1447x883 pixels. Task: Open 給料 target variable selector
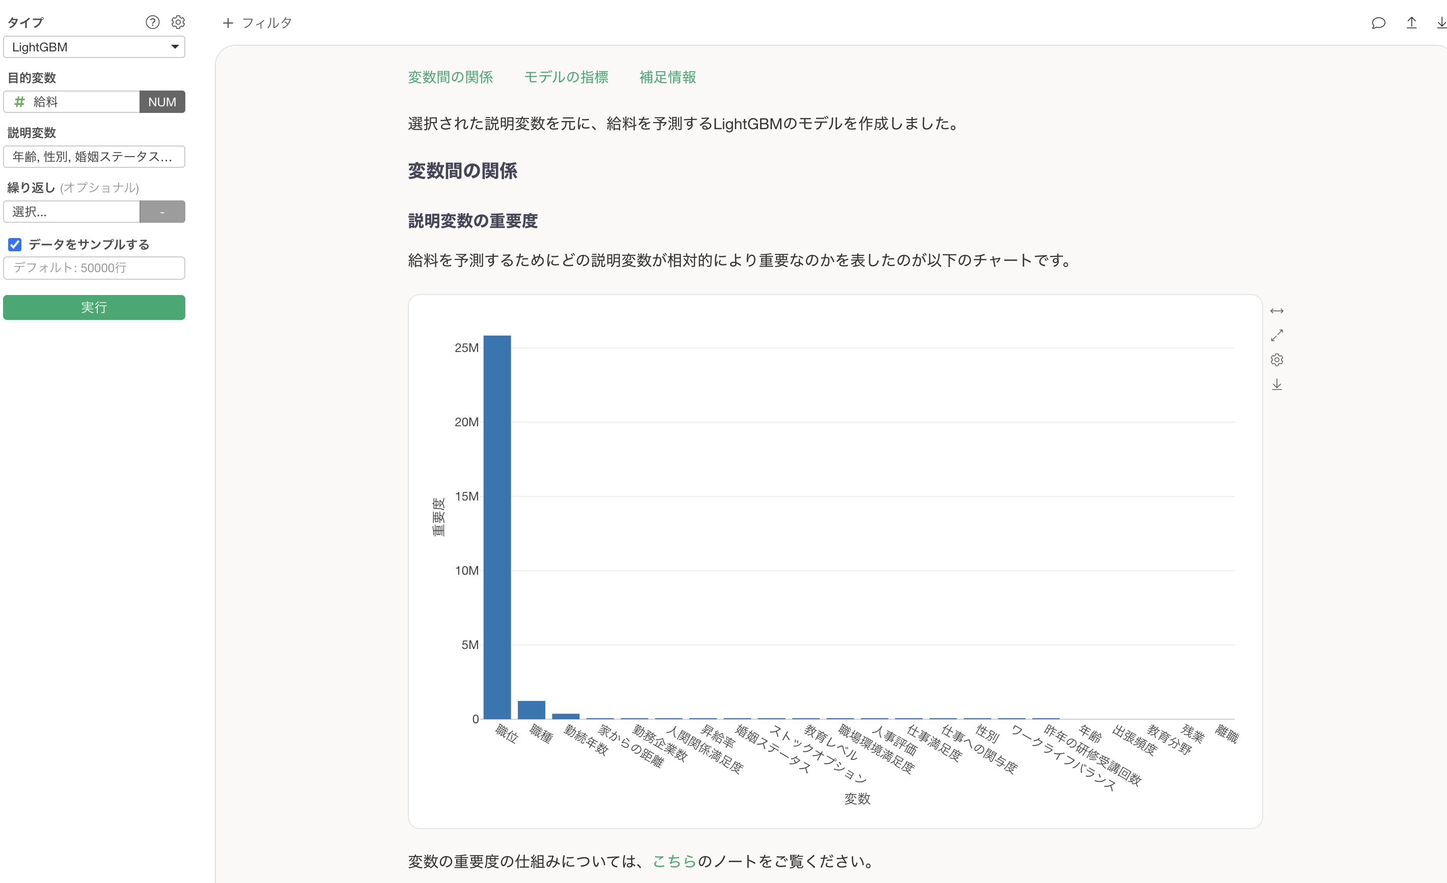pyautogui.click(x=72, y=102)
